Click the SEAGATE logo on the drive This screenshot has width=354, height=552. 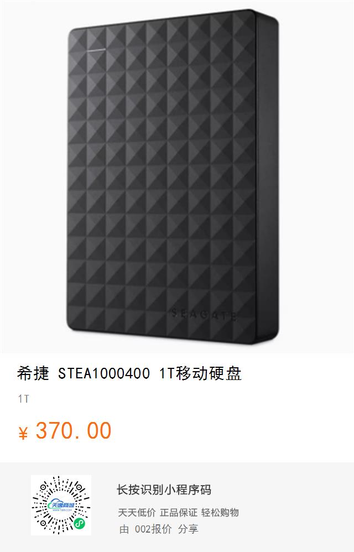(x=204, y=314)
